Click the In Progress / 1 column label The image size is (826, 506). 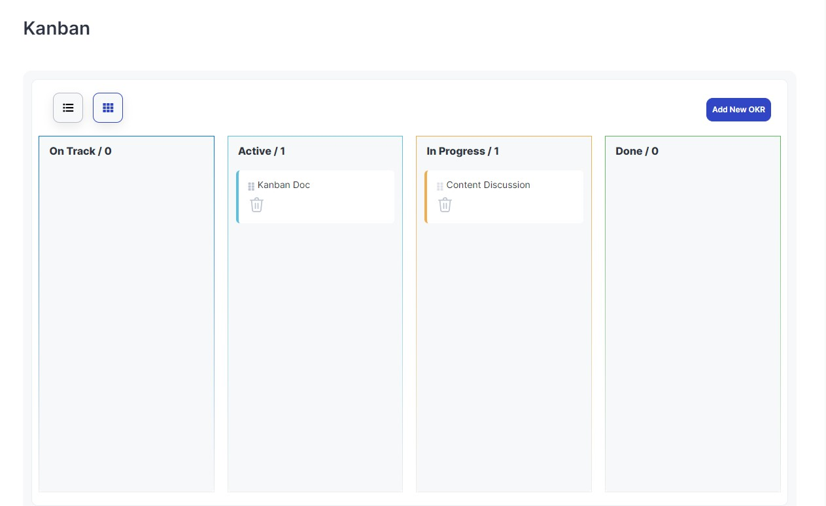(463, 151)
